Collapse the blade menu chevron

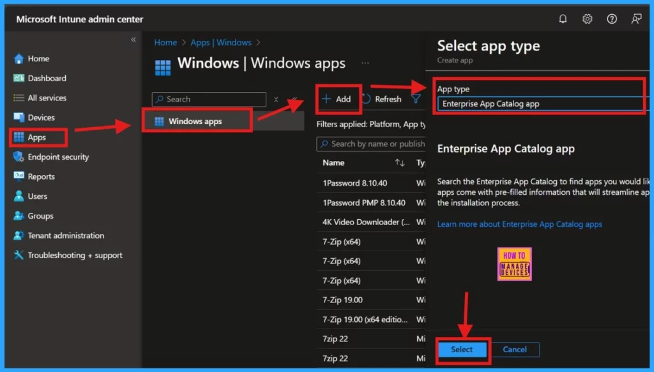(x=294, y=99)
